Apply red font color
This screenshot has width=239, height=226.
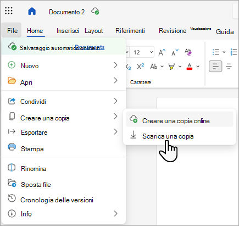click(x=190, y=67)
